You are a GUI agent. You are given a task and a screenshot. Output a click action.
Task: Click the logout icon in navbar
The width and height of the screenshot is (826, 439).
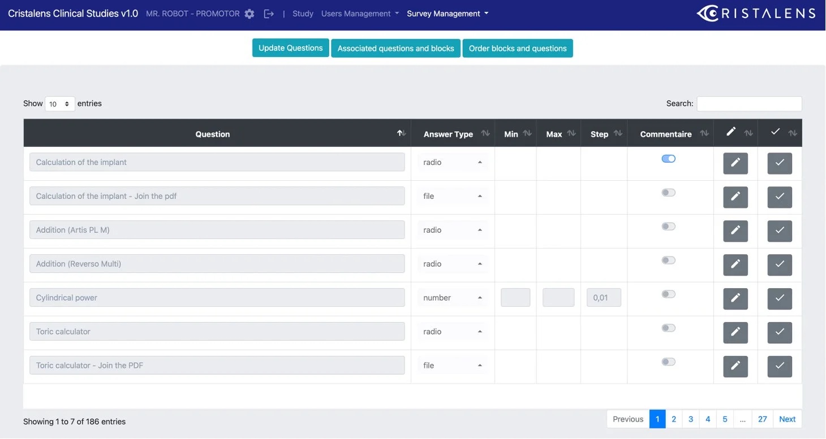pyautogui.click(x=269, y=14)
